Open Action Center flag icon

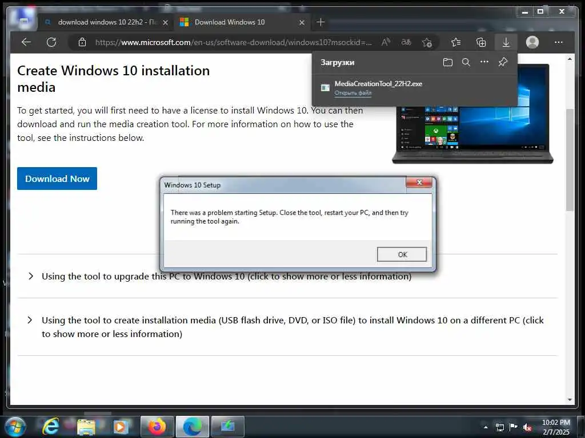coord(514,427)
